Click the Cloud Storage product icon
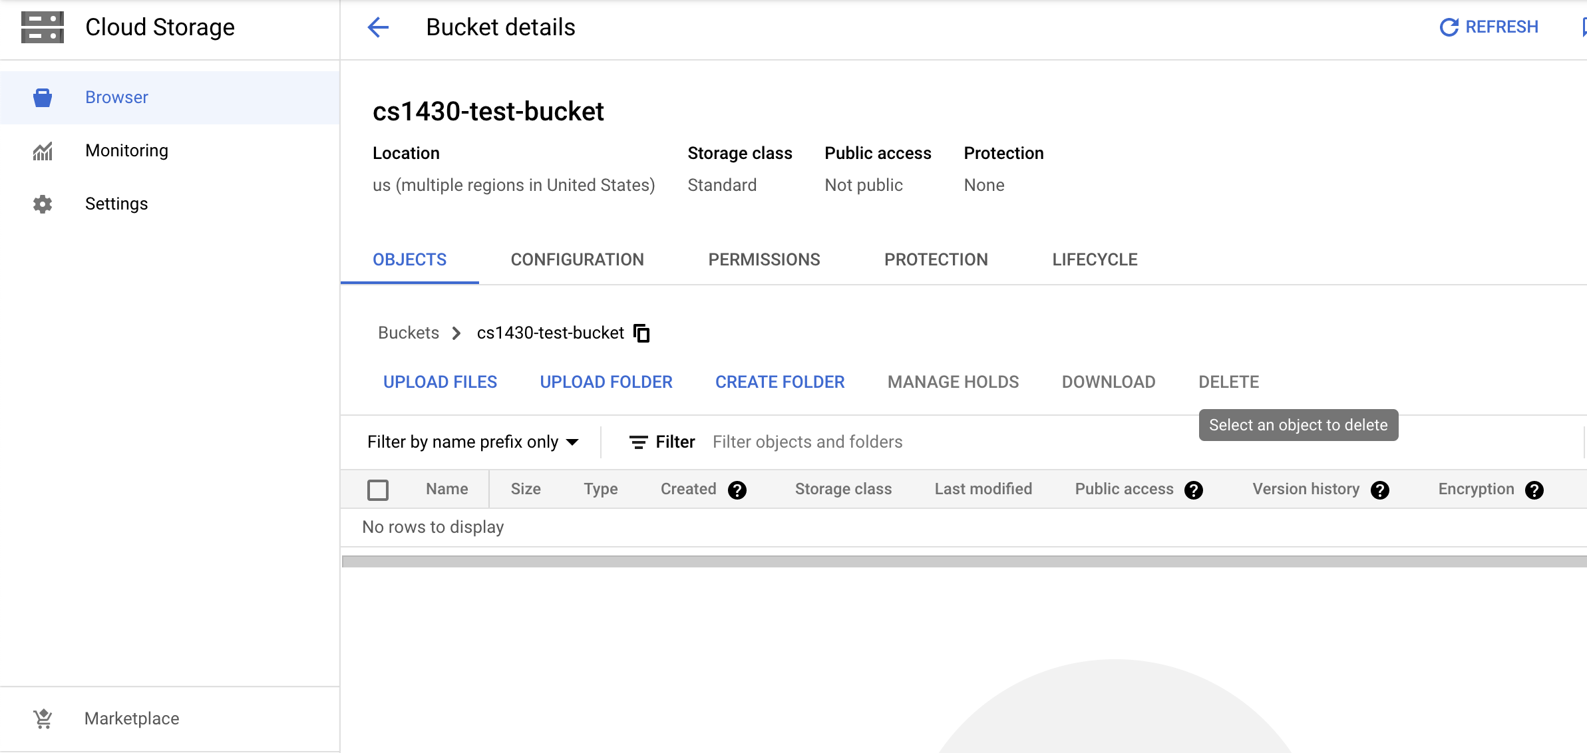This screenshot has width=1587, height=753. coord(43,27)
